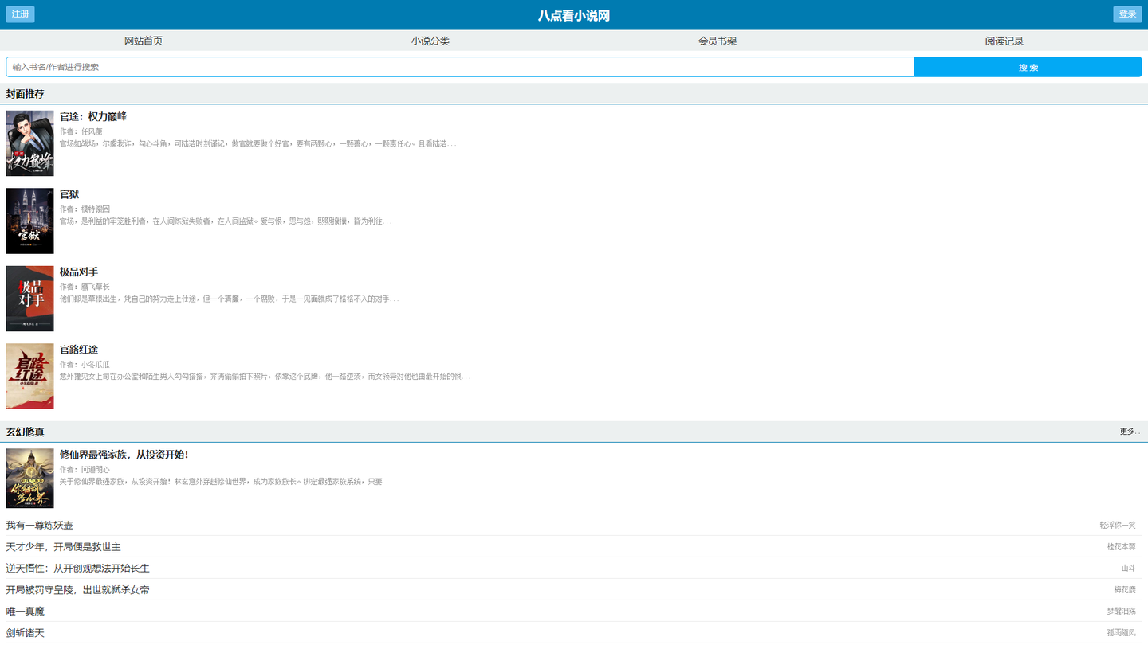Open the 小说分类 category tab

431,41
